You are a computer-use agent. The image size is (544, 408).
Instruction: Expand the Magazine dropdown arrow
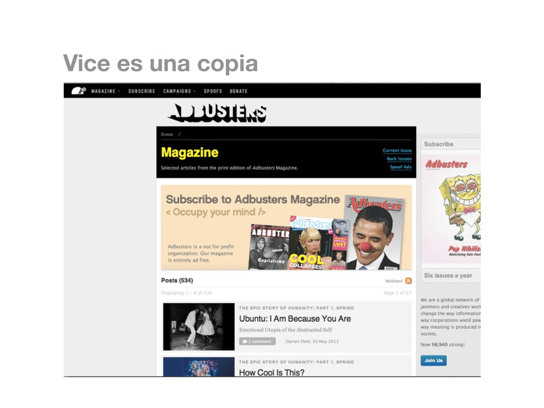pyautogui.click(x=119, y=91)
